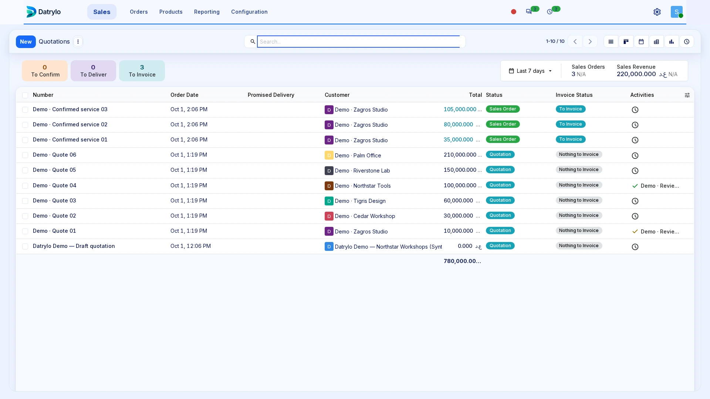Switch to list view
Image resolution: width=710 pixels, height=399 pixels.
click(x=611, y=42)
